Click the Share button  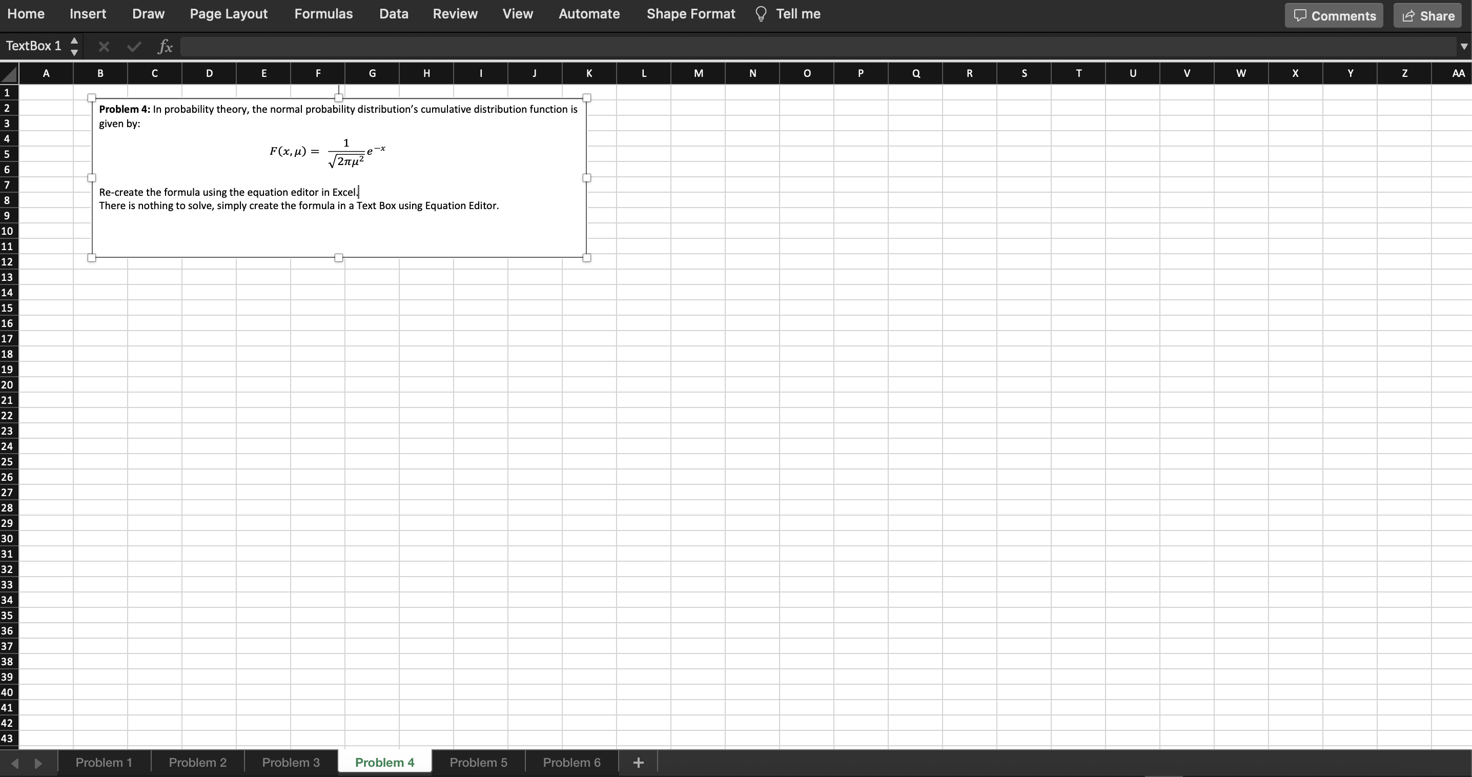[1427, 15]
